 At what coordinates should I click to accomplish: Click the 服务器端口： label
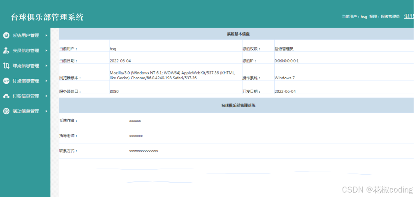[x=70, y=91]
